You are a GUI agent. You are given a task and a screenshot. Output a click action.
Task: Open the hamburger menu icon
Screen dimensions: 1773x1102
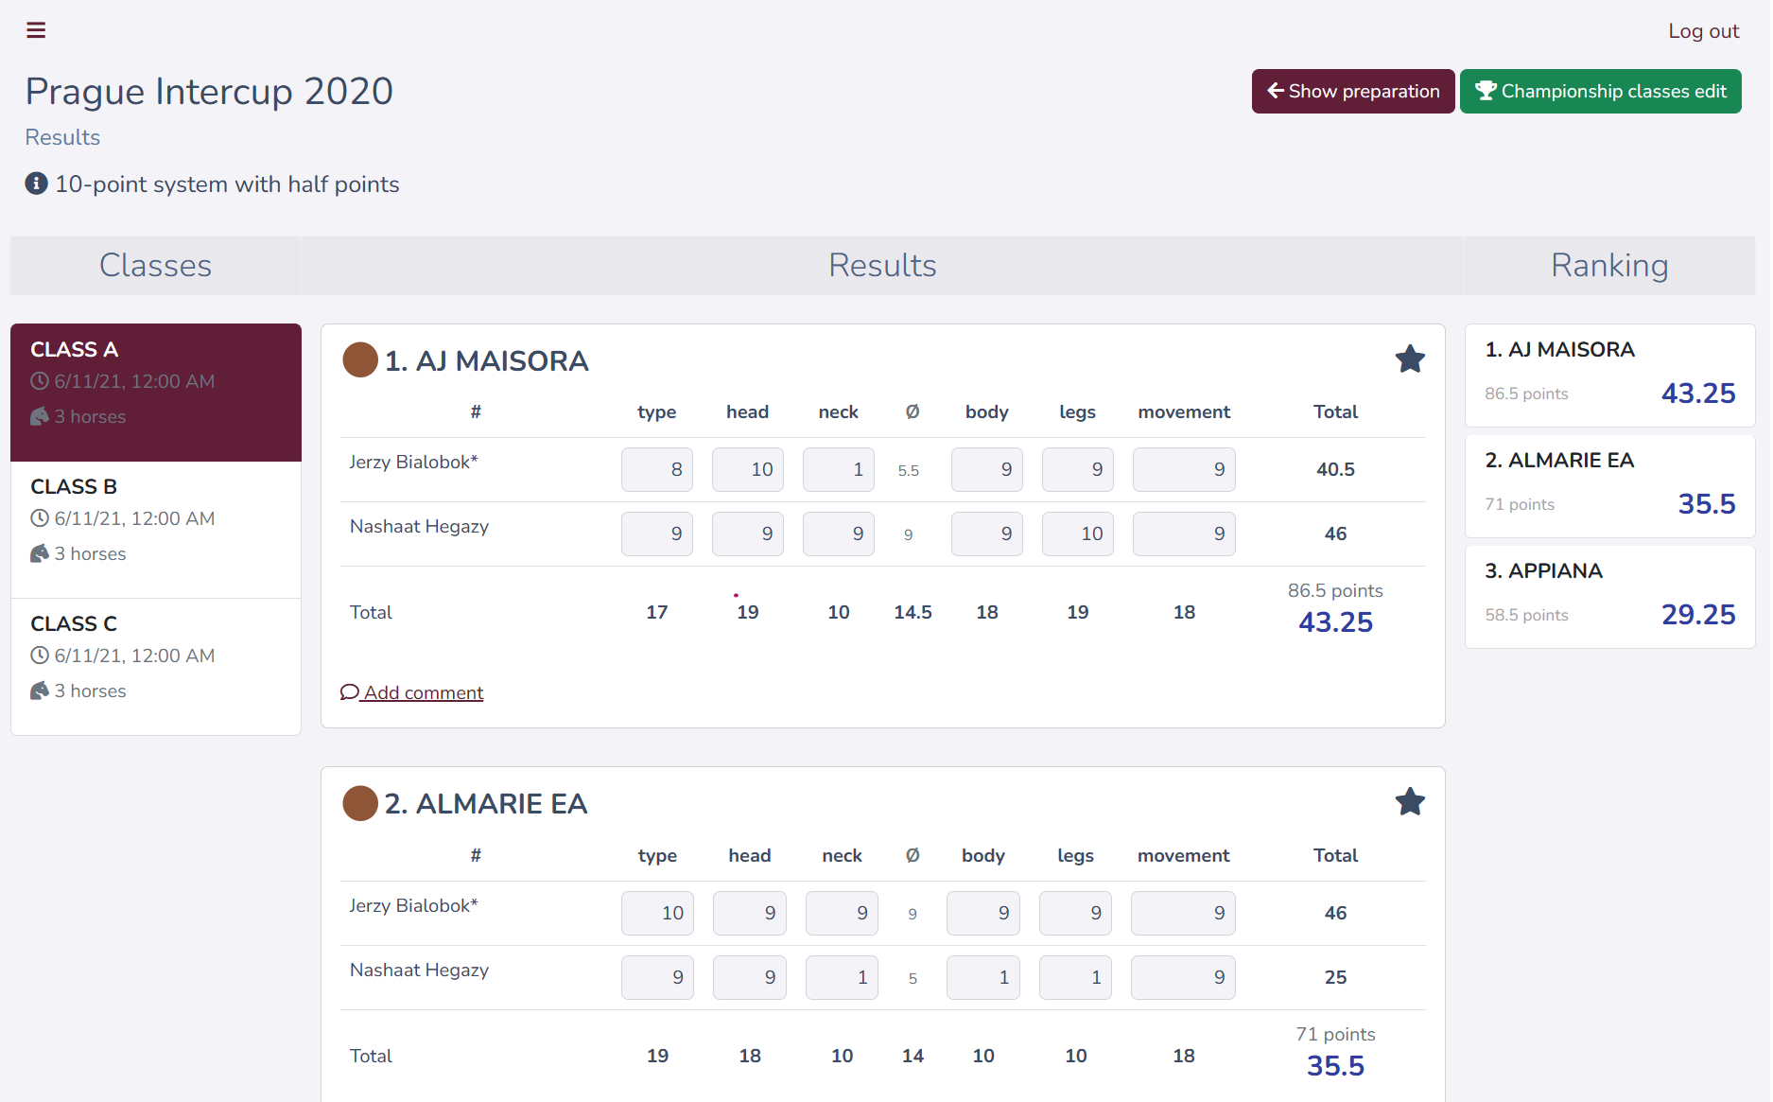click(x=36, y=30)
